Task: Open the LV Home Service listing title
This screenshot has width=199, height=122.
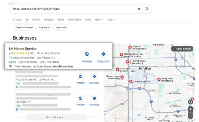Action: click(x=23, y=49)
